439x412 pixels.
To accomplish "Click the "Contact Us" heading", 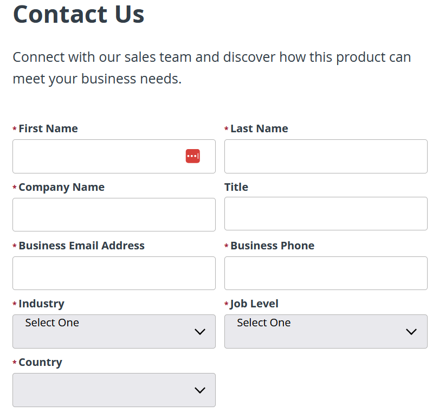I will click(x=79, y=14).
